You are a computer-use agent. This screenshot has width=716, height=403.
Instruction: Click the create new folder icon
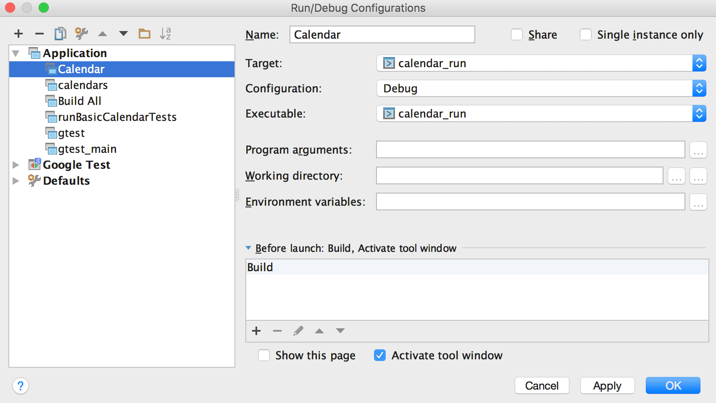tap(144, 34)
